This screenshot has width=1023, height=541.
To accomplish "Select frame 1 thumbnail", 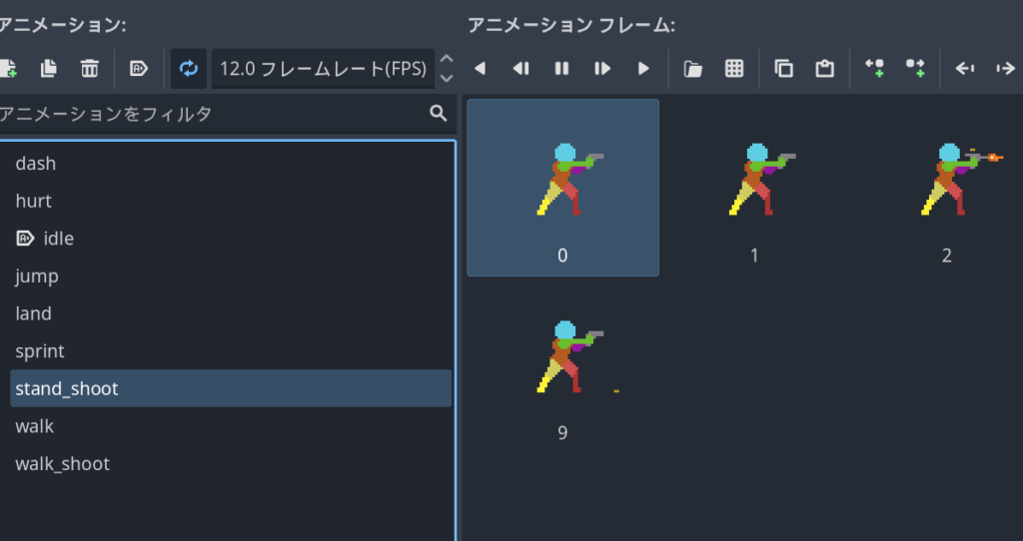I will pos(755,188).
